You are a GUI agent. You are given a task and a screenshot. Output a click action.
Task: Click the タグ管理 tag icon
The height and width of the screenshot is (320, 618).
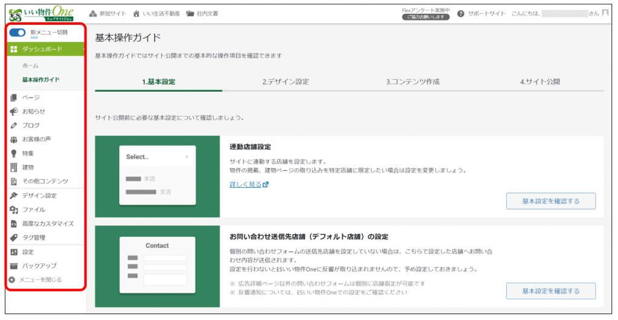click(x=14, y=238)
